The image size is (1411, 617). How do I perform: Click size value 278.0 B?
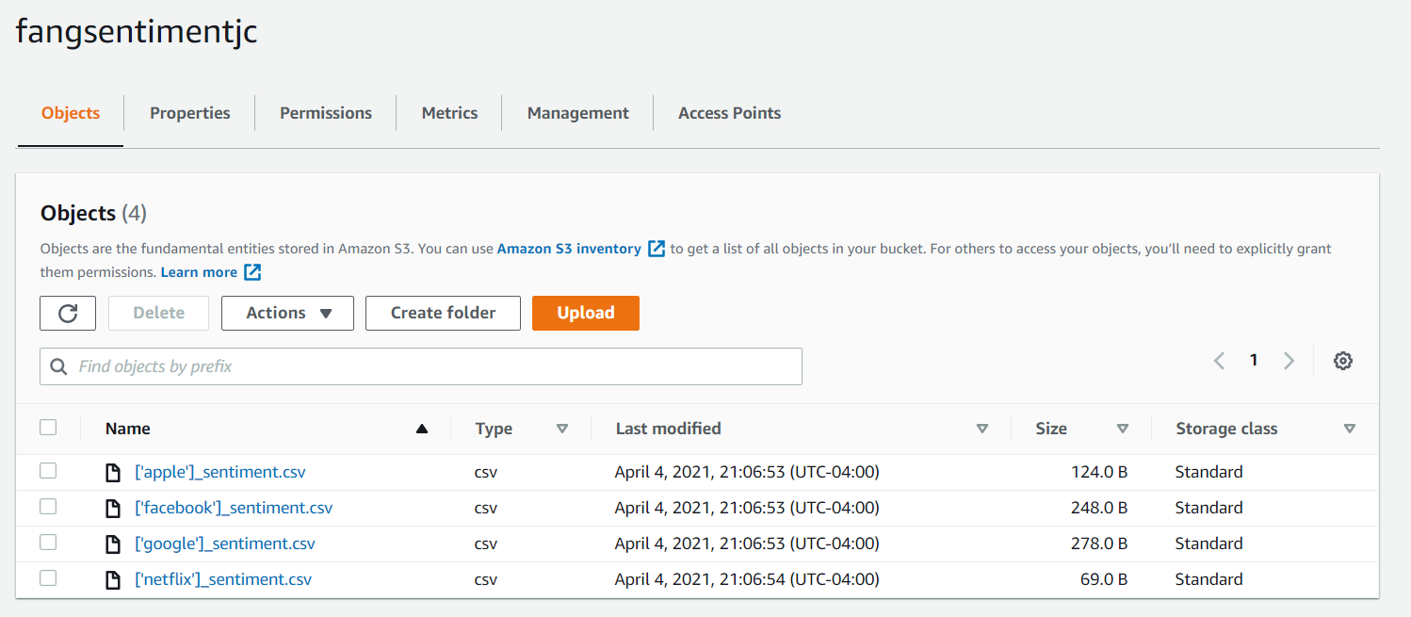[1099, 544]
